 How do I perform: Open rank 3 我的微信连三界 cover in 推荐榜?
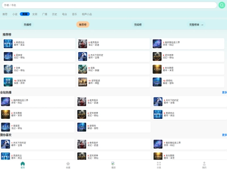pos(157,44)
